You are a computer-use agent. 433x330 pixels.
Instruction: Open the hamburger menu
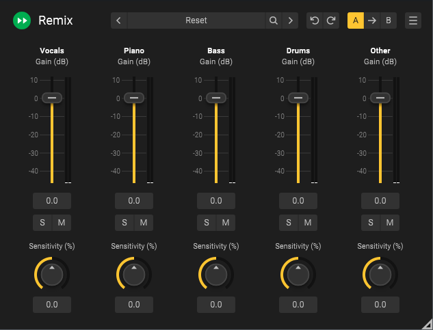(413, 20)
